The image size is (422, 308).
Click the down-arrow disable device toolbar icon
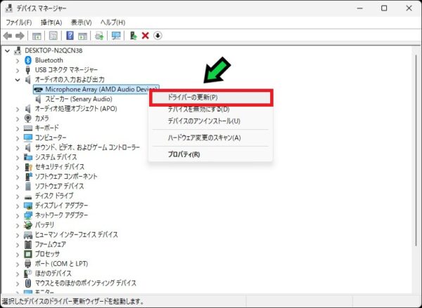click(x=158, y=36)
